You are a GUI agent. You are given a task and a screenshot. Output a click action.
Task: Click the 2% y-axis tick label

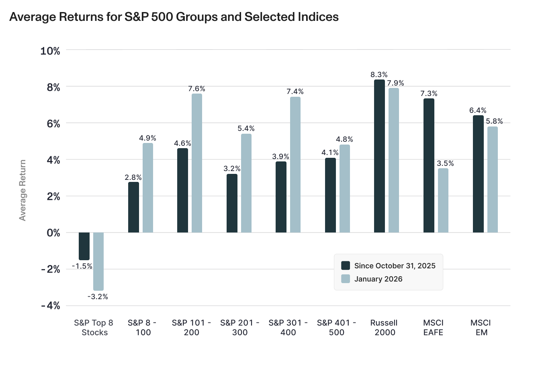pyautogui.click(x=53, y=197)
